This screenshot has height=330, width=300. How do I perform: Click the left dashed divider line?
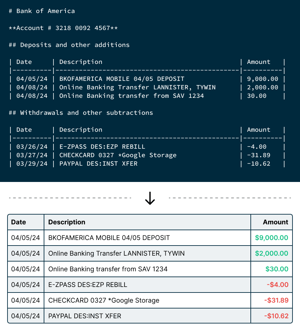tap(70, 197)
